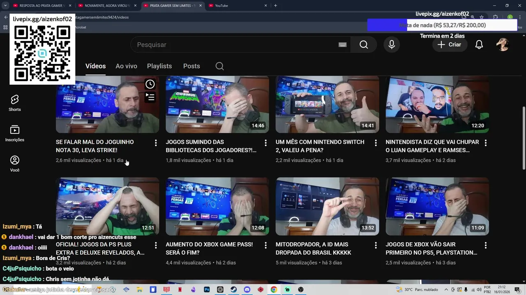Open the Windows notification center icon
The image size is (526, 295).
519,290
